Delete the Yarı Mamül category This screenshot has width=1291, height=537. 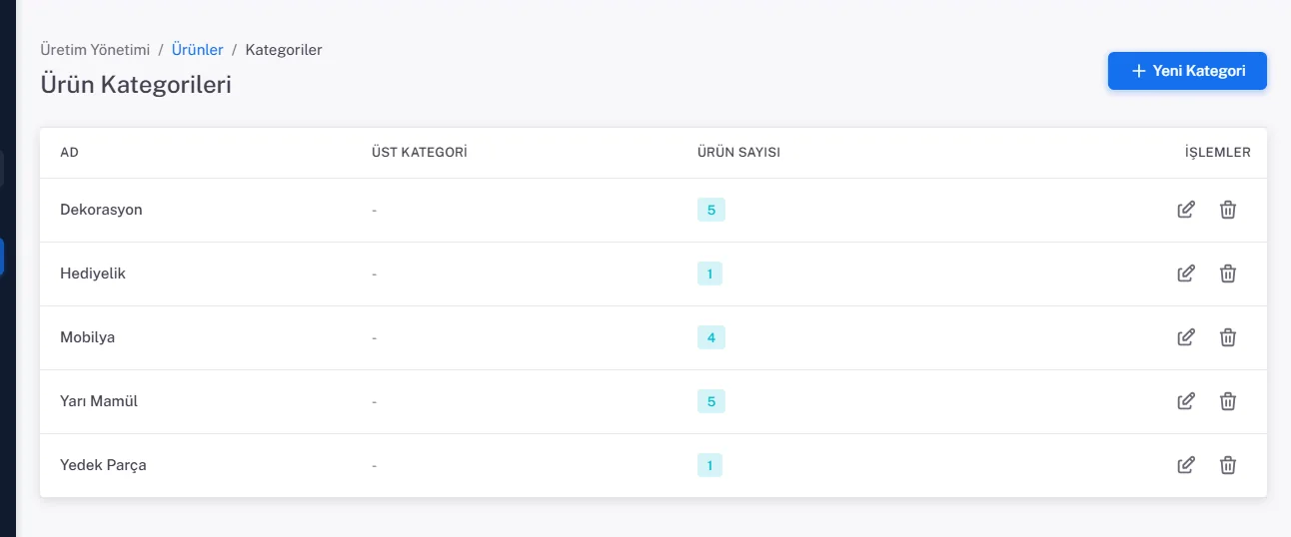(x=1228, y=401)
